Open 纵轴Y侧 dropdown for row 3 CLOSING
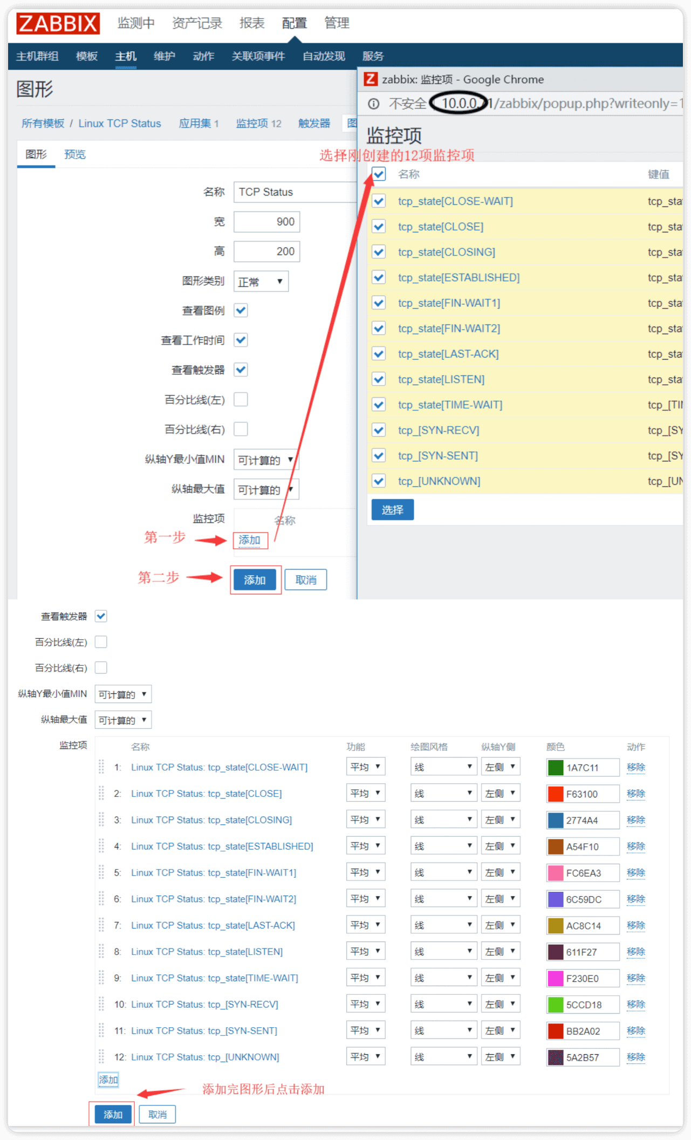Screen dimensions: 691x1140 (500, 820)
